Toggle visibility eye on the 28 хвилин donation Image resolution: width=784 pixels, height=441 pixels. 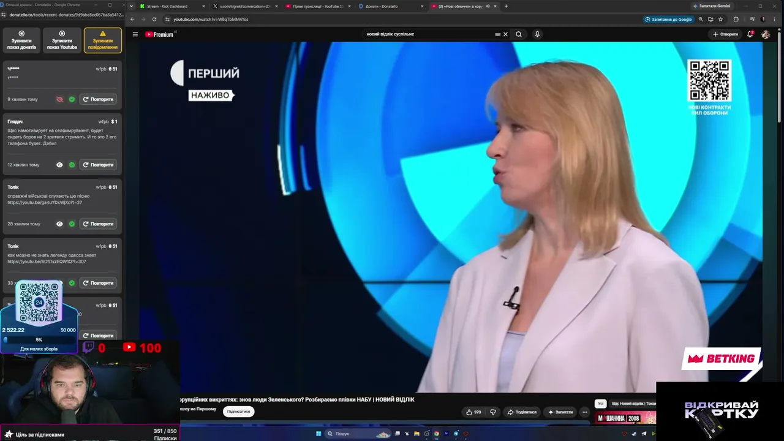point(59,224)
